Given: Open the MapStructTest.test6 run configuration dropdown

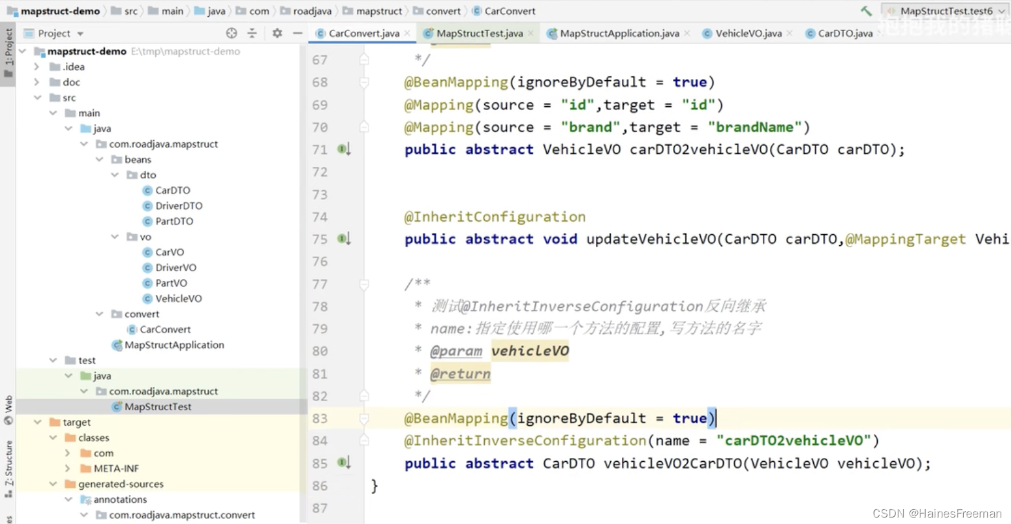Looking at the screenshot, I should click(x=945, y=11).
